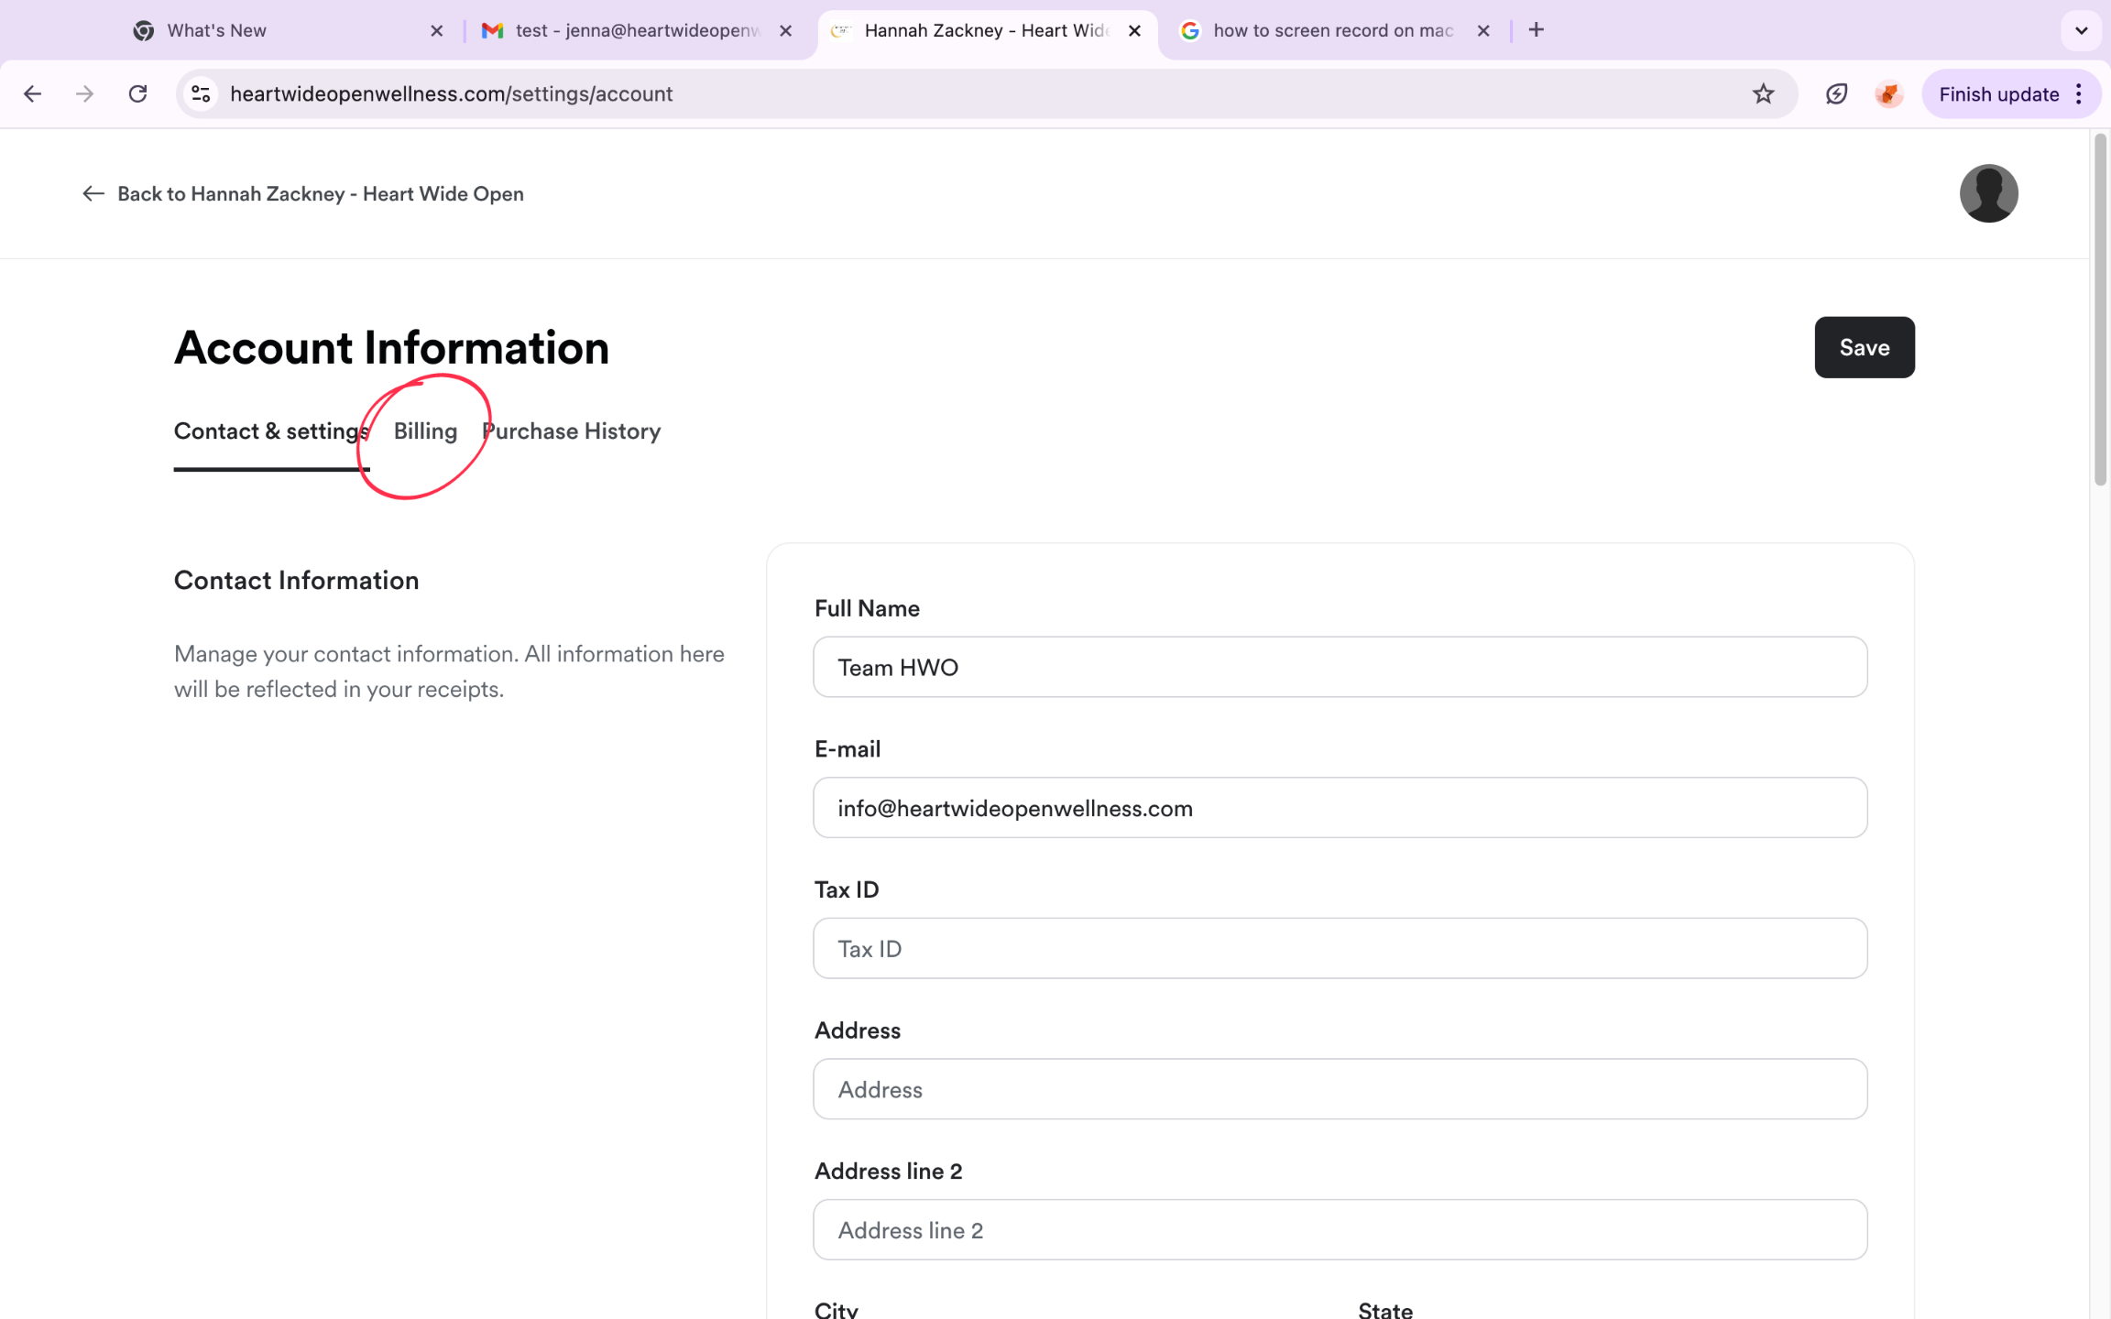
Task: Click the browser forward arrow icon
Action: pyautogui.click(x=84, y=93)
